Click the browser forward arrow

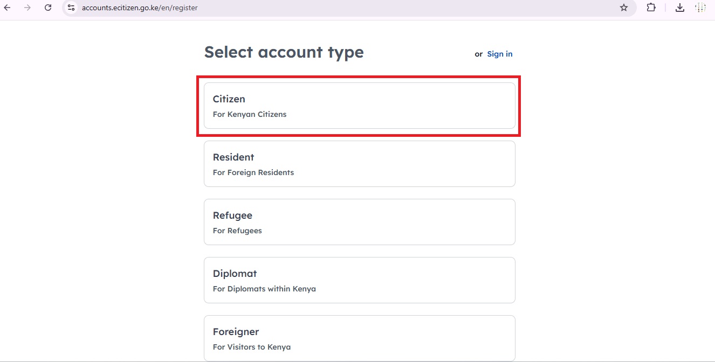[27, 8]
